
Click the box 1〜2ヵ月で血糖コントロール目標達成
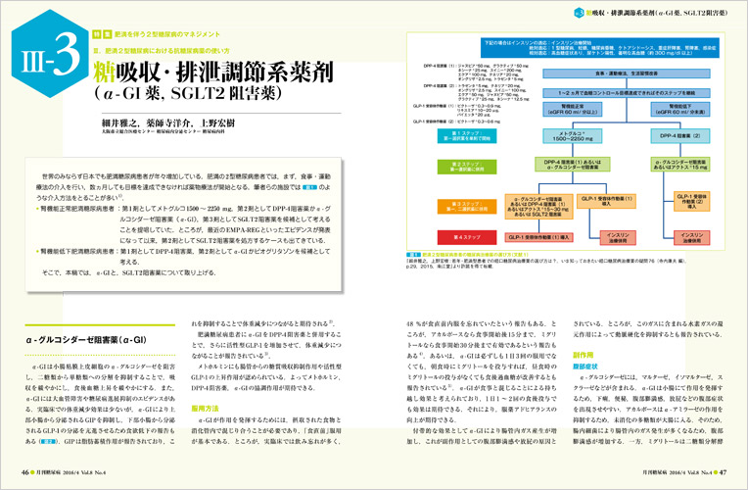point(627,93)
